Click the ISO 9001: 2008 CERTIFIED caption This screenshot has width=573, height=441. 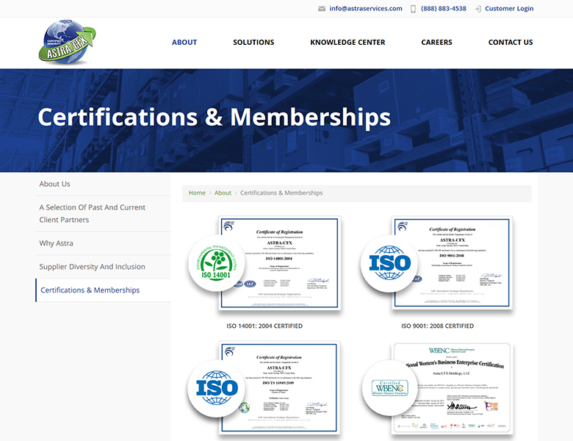point(437,326)
